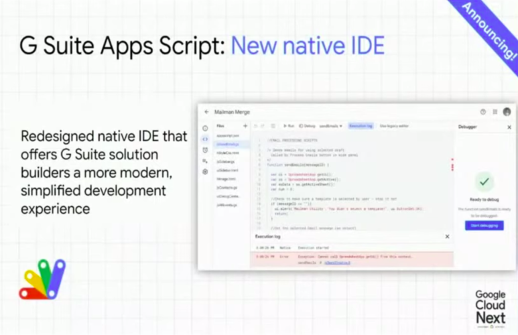Follow the blue link in the error log

[x=337, y=263]
